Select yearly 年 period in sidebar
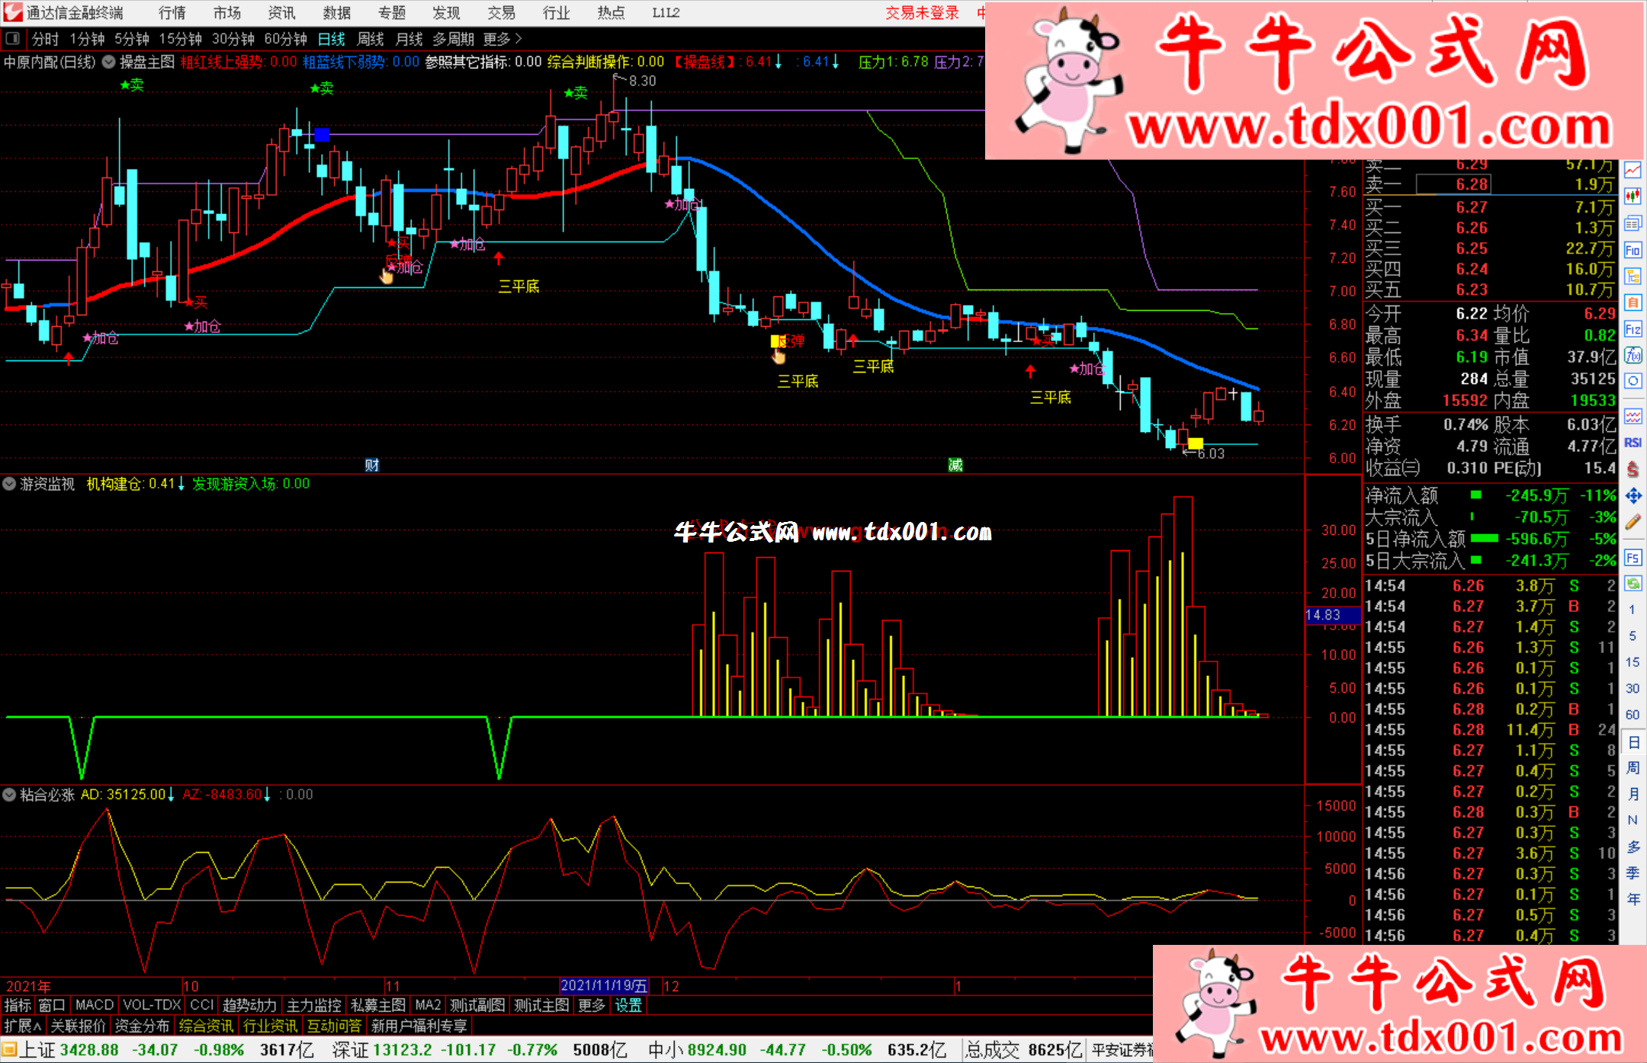 point(1633,899)
